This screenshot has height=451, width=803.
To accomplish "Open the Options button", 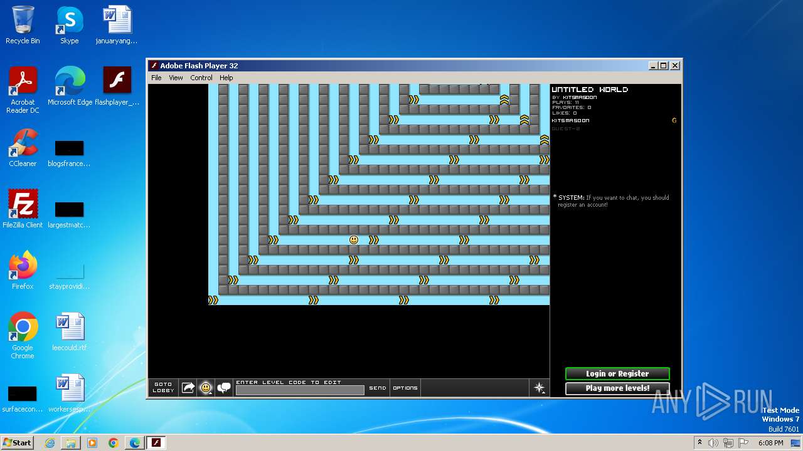I will [405, 388].
